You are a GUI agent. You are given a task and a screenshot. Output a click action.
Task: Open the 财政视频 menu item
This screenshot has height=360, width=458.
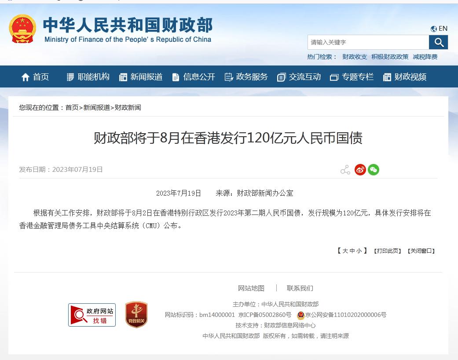click(x=405, y=77)
